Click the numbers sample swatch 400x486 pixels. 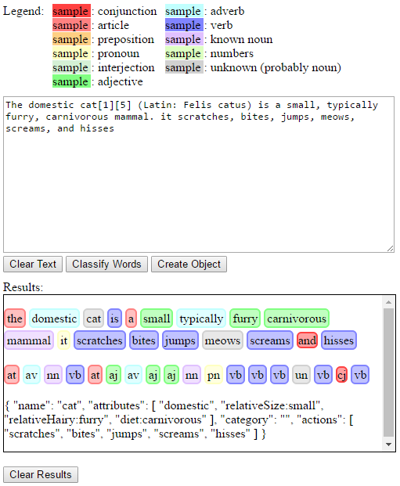(184, 54)
